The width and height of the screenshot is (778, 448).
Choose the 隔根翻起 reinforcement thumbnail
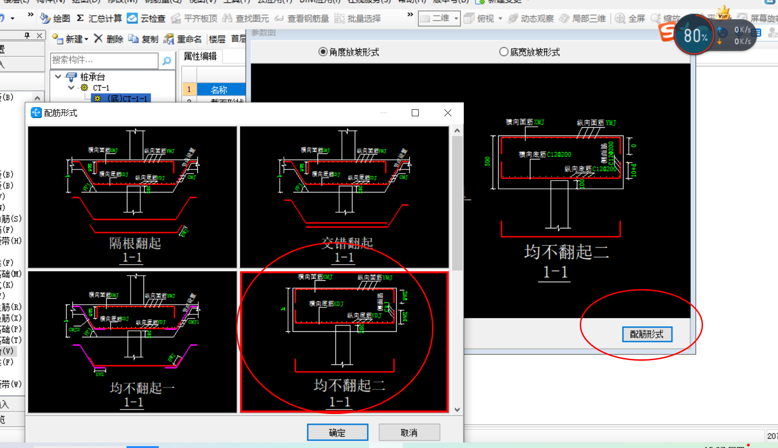click(133, 197)
